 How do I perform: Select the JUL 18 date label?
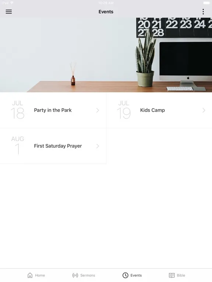(18, 110)
